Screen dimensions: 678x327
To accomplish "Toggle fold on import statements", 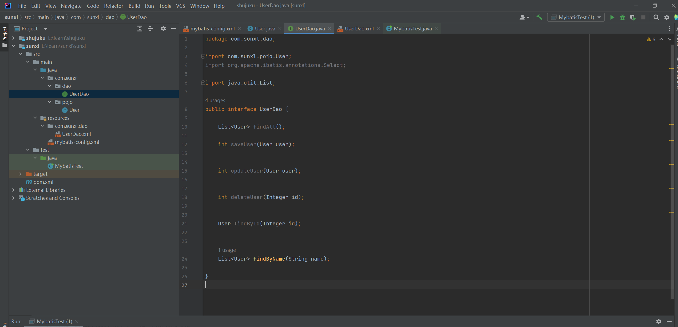I will point(203,56).
